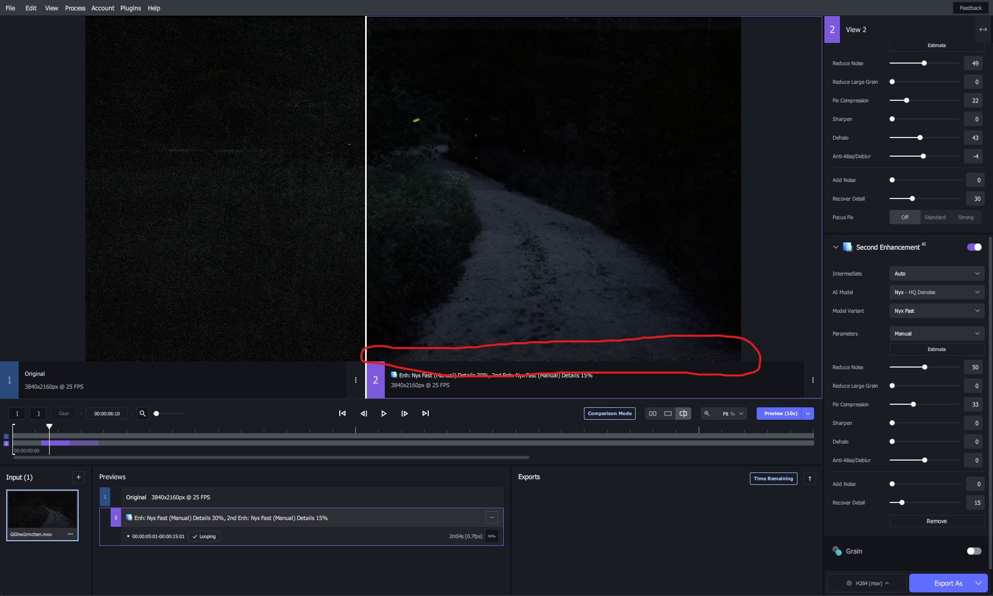Jump to the first frame
The height and width of the screenshot is (596, 993).
click(342, 414)
